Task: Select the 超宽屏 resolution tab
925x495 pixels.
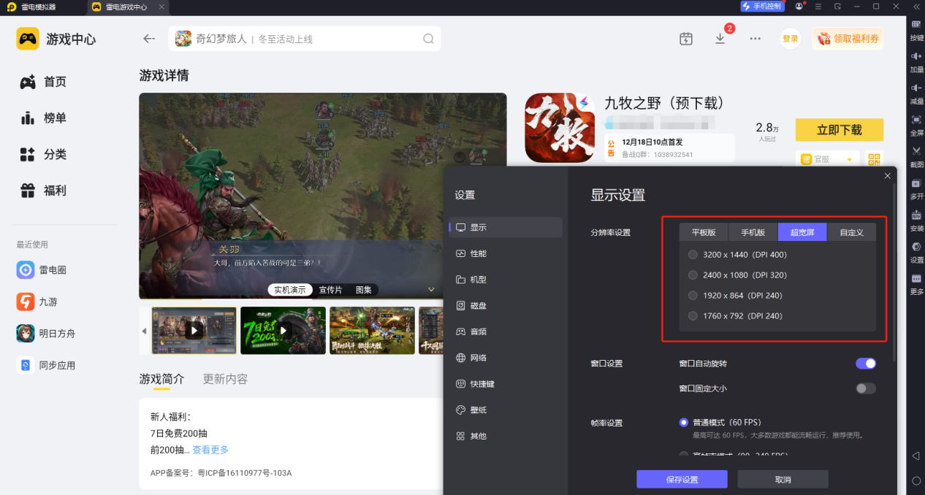Action: point(802,232)
